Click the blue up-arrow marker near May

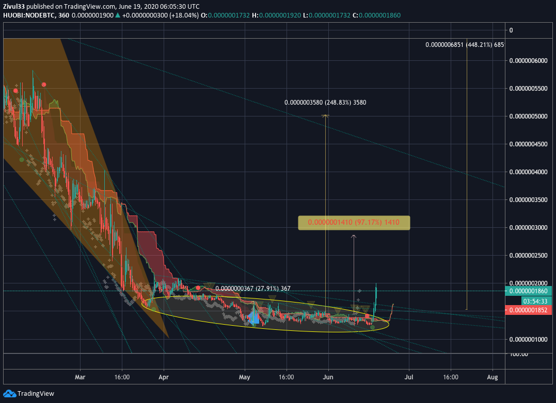pos(253,317)
